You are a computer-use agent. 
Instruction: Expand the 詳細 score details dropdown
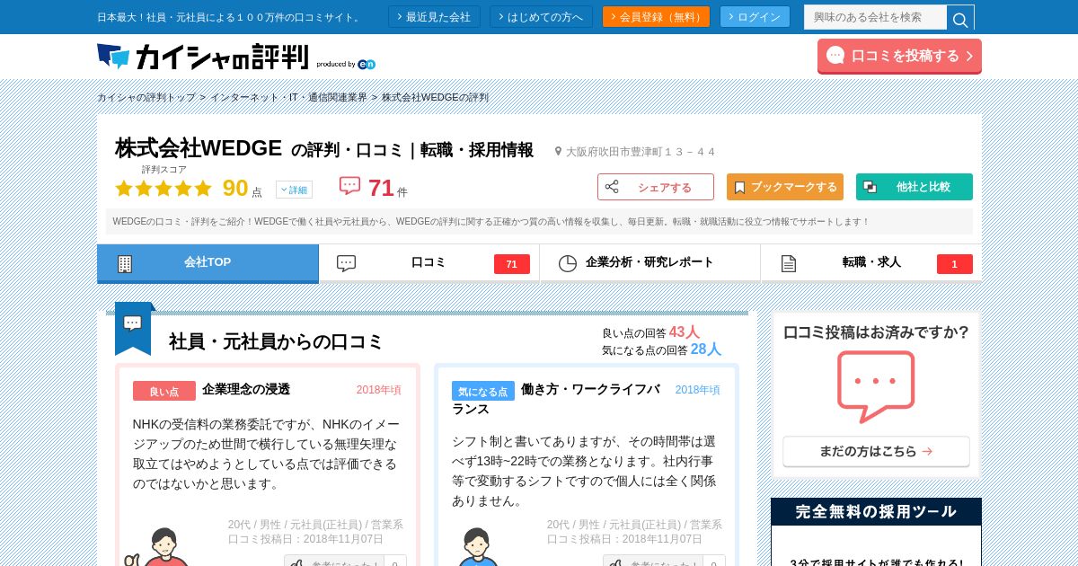tap(294, 190)
